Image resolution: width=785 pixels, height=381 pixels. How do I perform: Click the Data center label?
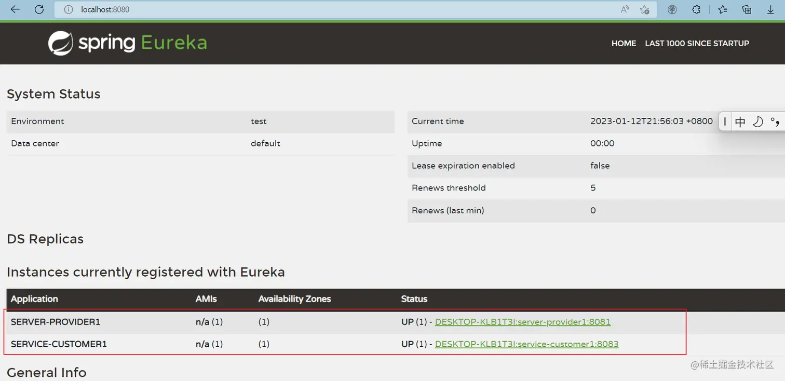point(35,144)
